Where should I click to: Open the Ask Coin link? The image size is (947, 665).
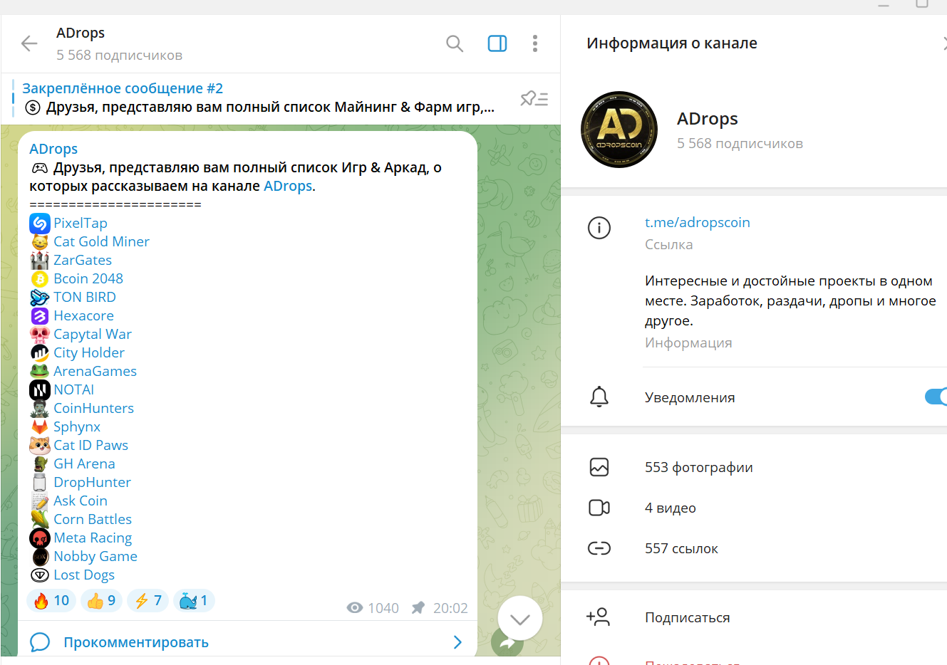[x=81, y=501]
